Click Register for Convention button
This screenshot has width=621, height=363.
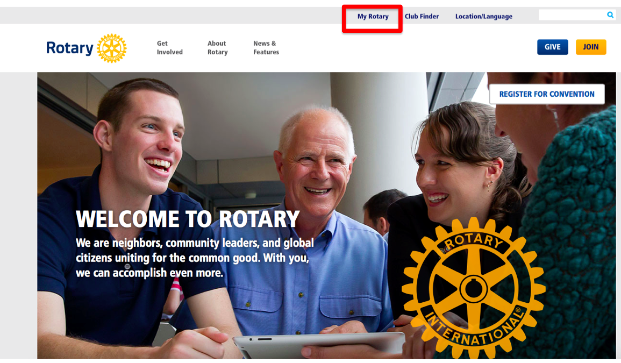pyautogui.click(x=547, y=94)
